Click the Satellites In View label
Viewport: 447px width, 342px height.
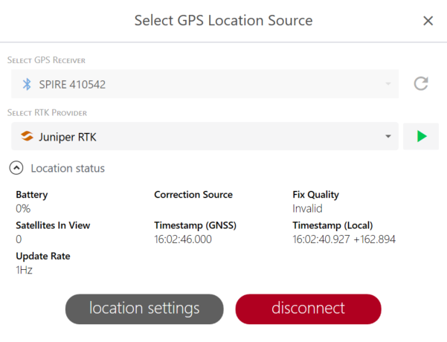pos(53,225)
